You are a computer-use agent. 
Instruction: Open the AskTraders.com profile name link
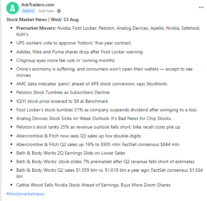(38, 5)
